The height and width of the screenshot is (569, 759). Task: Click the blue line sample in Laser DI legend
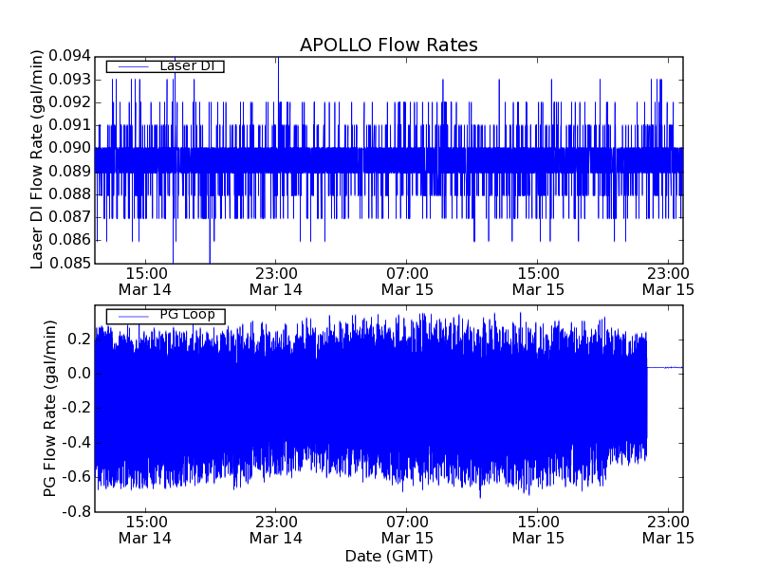click(132, 66)
